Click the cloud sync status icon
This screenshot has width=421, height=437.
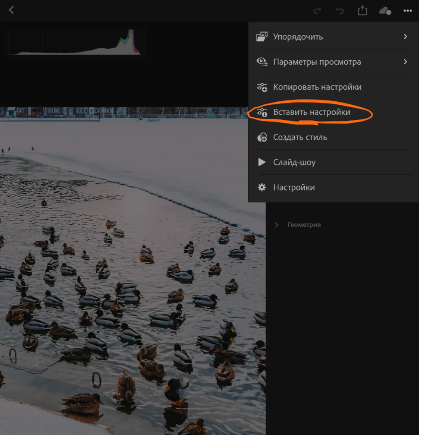[x=385, y=11]
